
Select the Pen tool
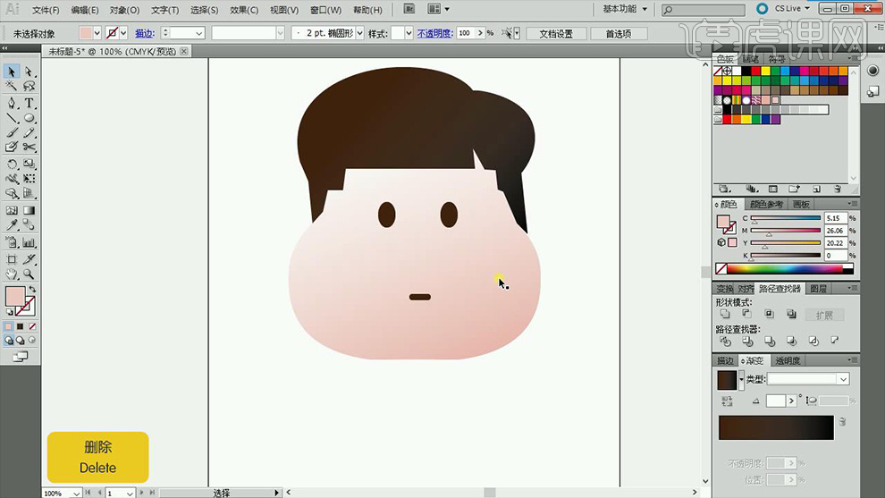tap(12, 103)
